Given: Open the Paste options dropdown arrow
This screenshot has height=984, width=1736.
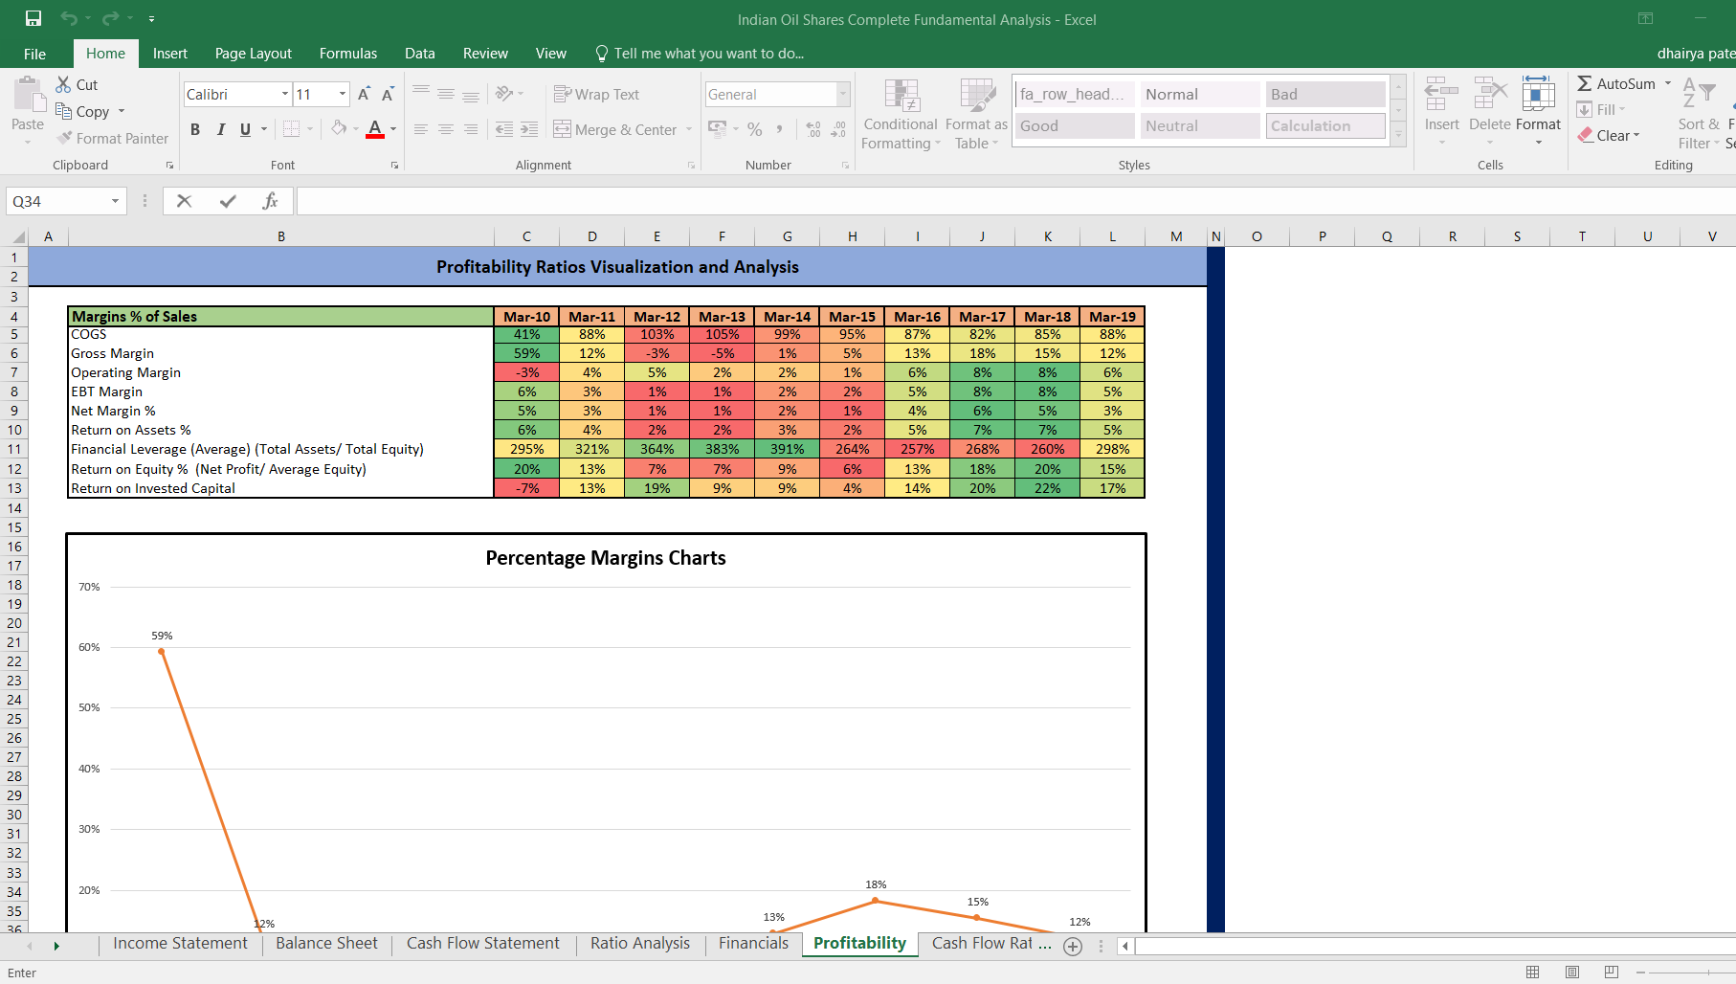Looking at the screenshot, I should [28, 143].
